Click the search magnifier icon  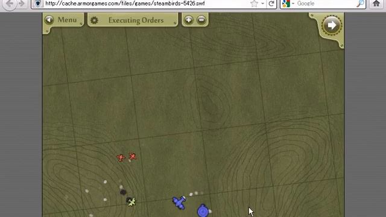click(x=360, y=4)
